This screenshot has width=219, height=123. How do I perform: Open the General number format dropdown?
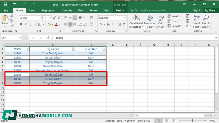click(125, 18)
